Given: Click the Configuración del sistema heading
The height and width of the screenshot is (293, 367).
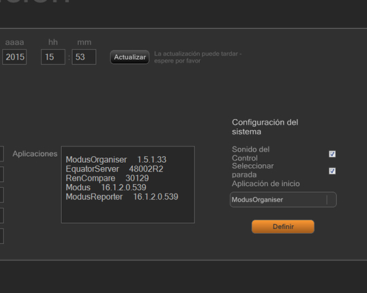Looking at the screenshot, I should (265, 127).
